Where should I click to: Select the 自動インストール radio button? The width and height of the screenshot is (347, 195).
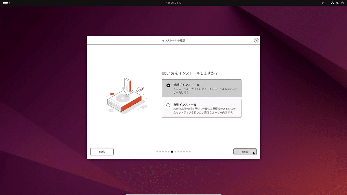(168, 105)
